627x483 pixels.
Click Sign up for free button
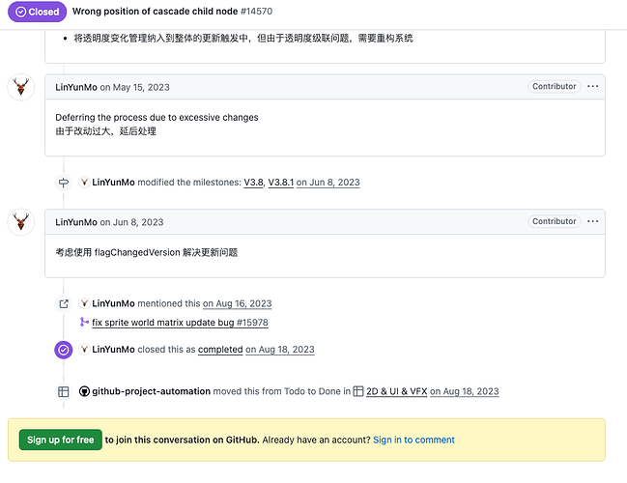click(60, 440)
